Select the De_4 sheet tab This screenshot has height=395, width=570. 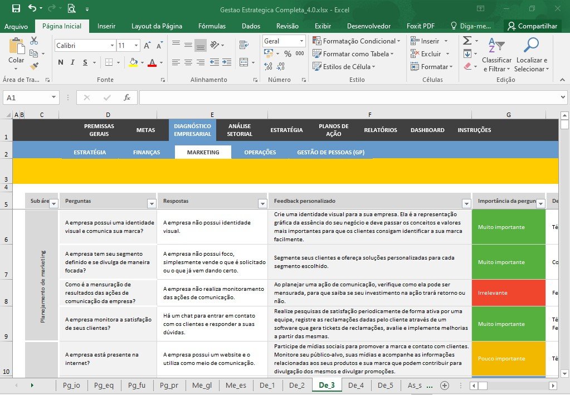(356, 385)
